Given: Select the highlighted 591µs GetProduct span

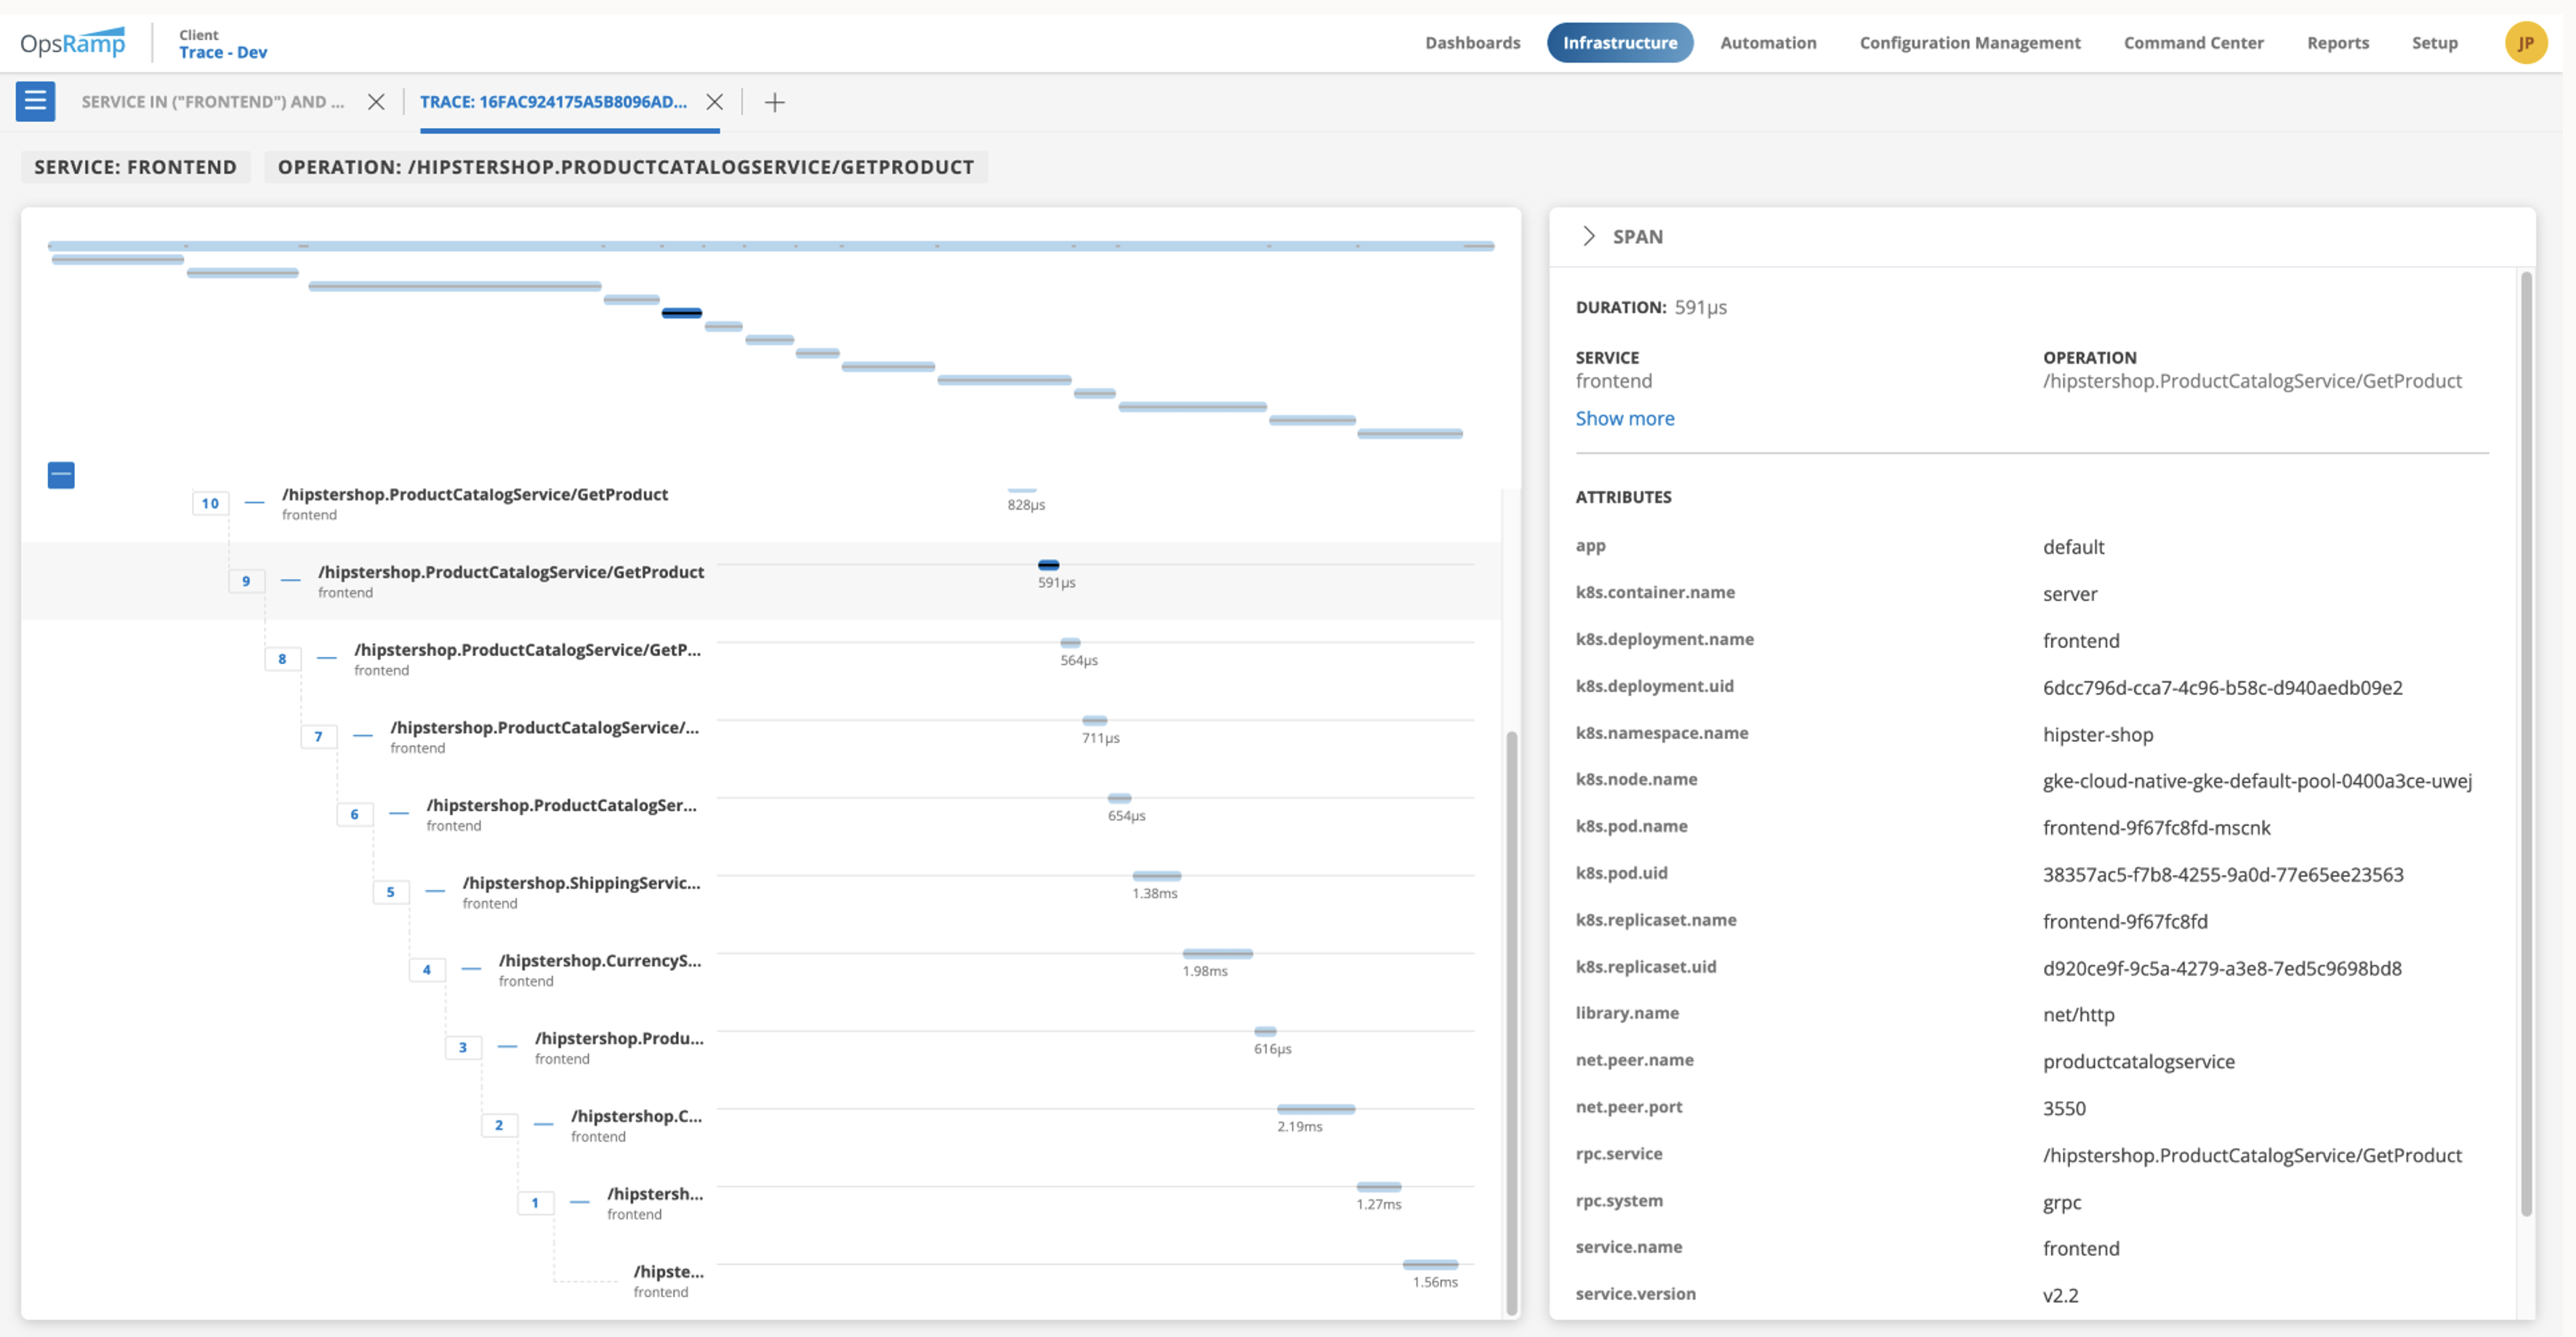Looking at the screenshot, I should click(1048, 564).
